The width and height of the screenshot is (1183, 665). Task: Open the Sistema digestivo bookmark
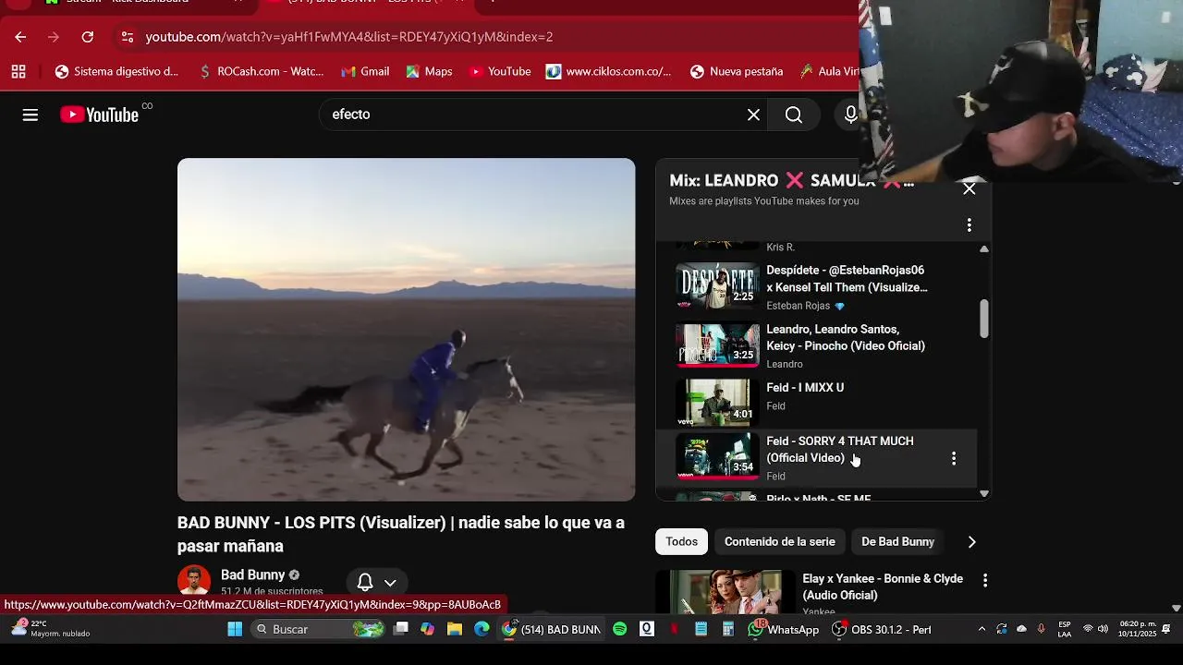tap(116, 71)
